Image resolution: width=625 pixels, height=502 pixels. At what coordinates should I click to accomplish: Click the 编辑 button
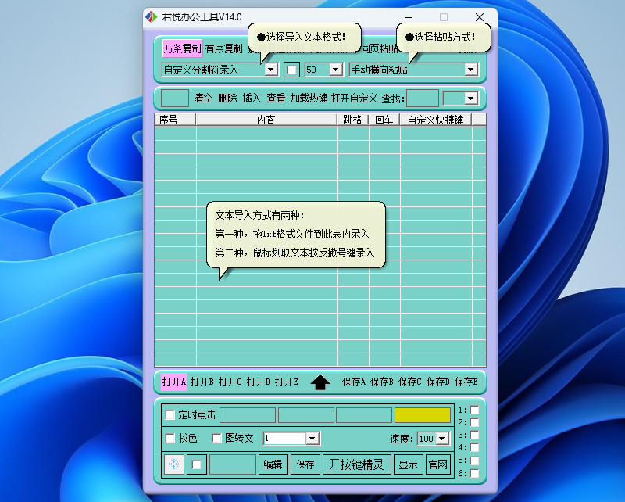click(273, 464)
